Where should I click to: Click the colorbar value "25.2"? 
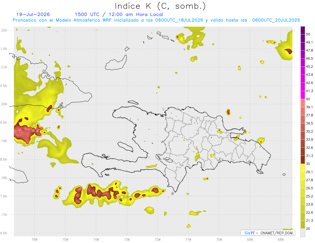[x=309, y=196]
